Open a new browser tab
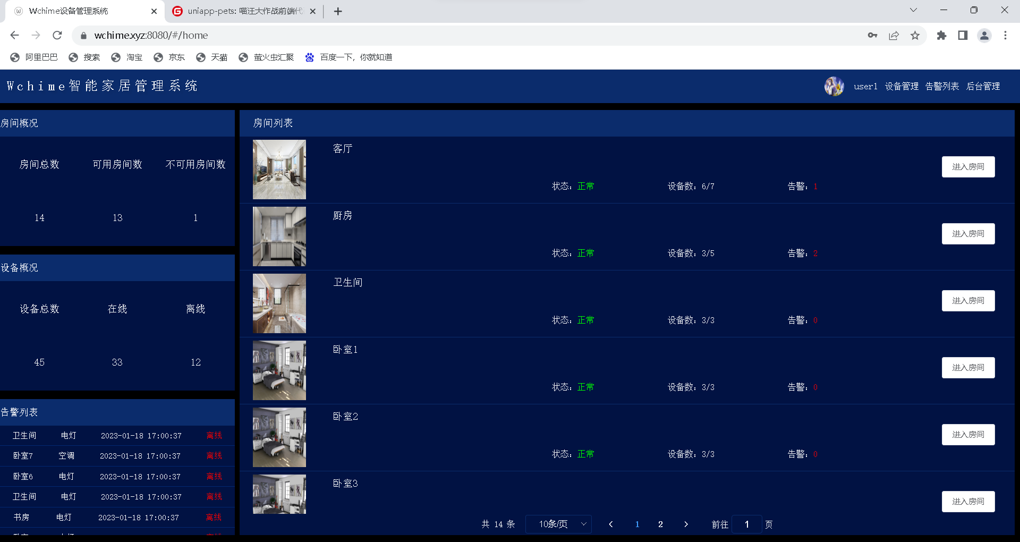The image size is (1020, 542). point(338,11)
